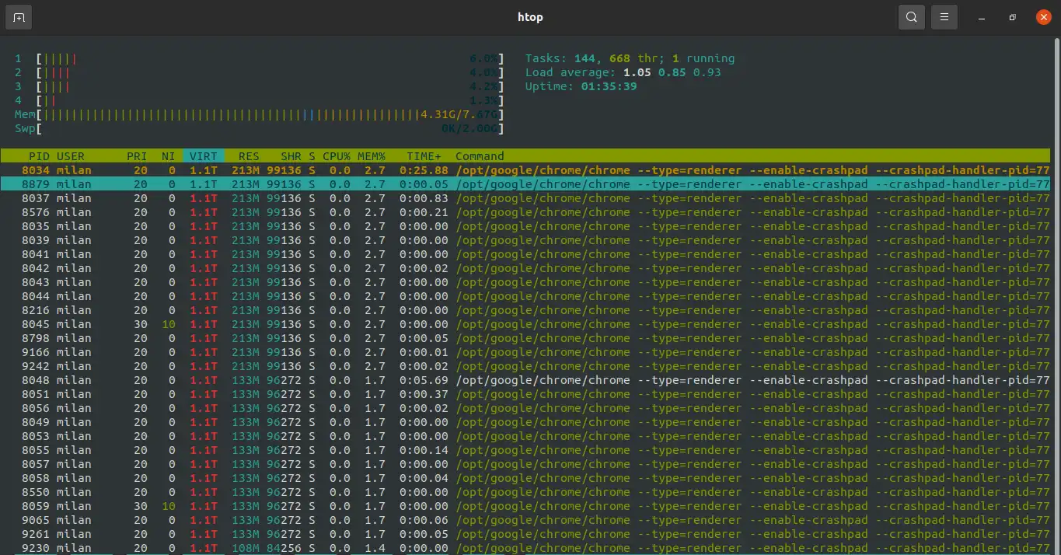
Task: Click the Swp usage meter bar
Action: 259,128
